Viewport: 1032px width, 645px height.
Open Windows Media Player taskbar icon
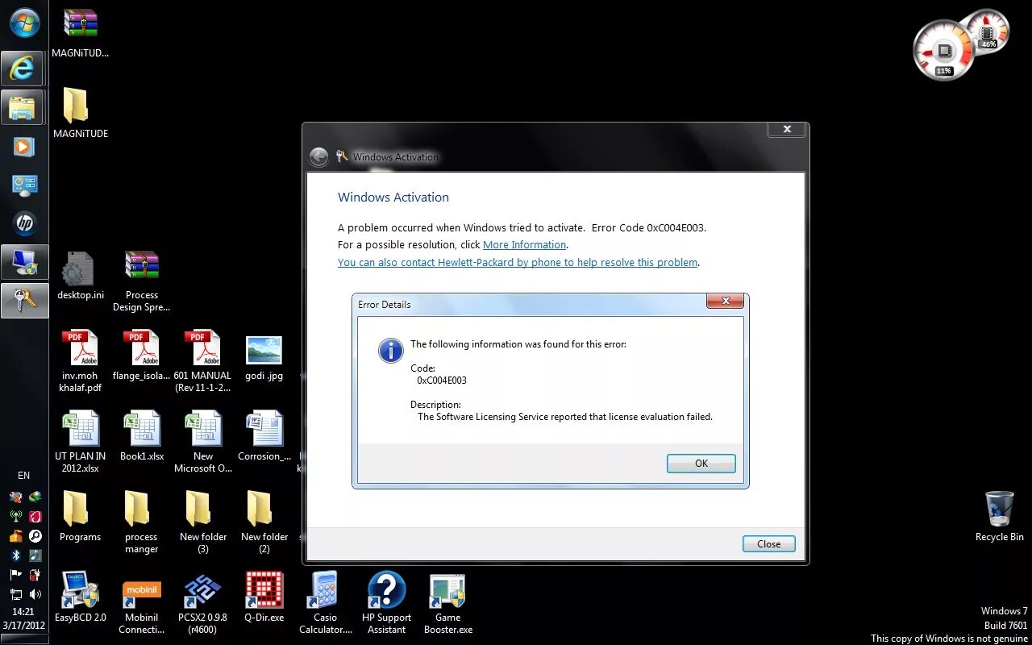[x=23, y=146]
